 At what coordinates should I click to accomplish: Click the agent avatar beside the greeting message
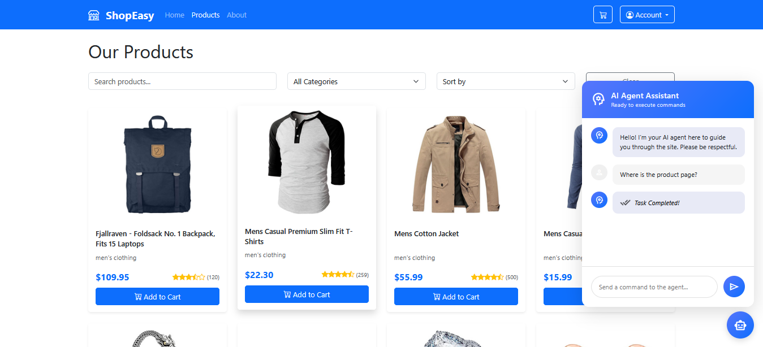(599, 136)
